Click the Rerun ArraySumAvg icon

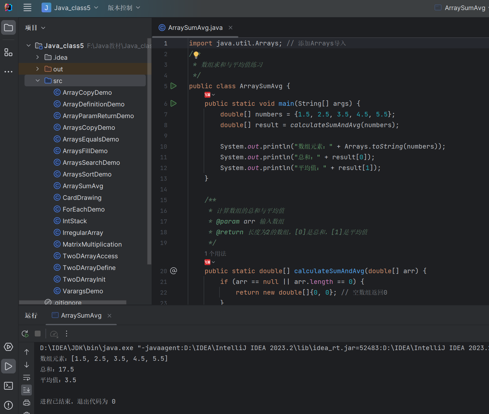pyautogui.click(x=25, y=334)
